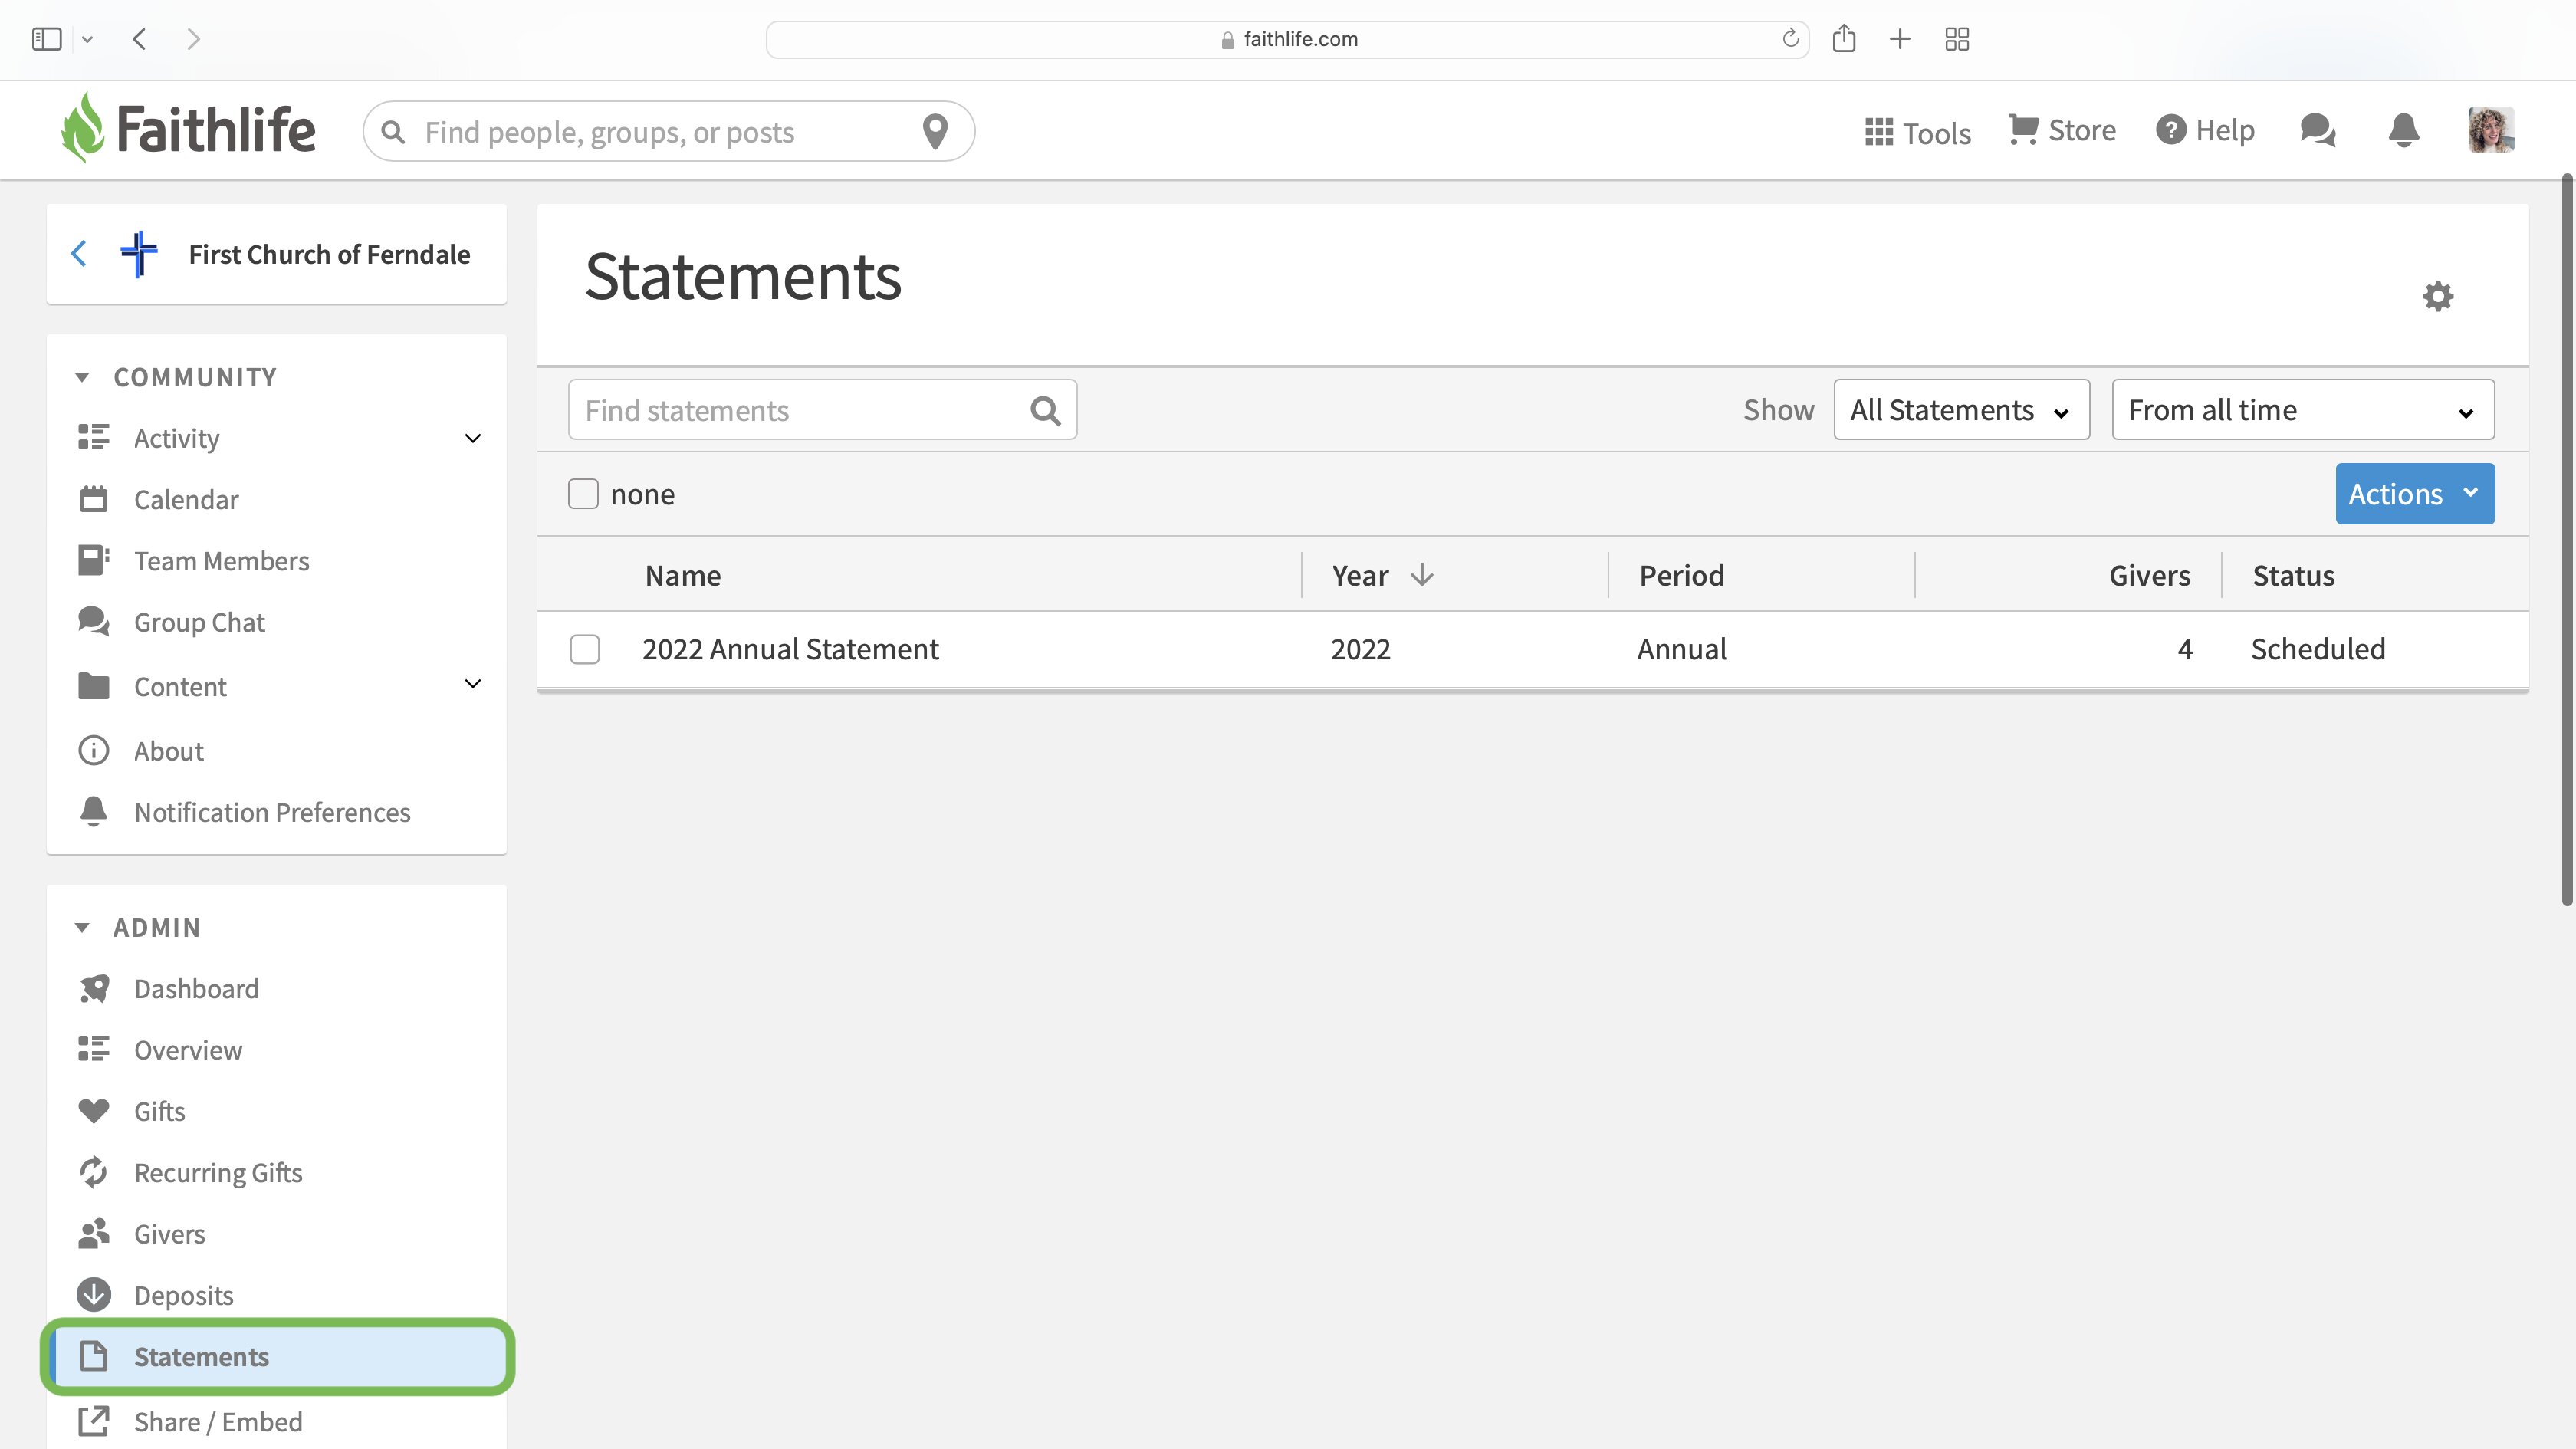Collapse the ADMIN section
Image resolution: width=2576 pixels, height=1449 pixels.
[x=82, y=928]
